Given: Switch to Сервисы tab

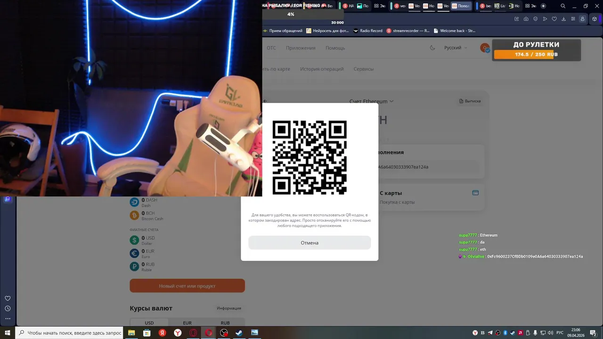Looking at the screenshot, I should coord(364,69).
